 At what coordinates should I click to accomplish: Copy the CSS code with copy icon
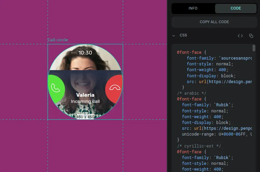251,35
